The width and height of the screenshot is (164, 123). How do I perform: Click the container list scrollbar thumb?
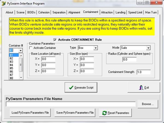(21, 65)
